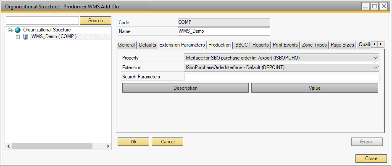Select the Zone Types tab
Viewport: 392px width, 166px height.
[x=314, y=45]
